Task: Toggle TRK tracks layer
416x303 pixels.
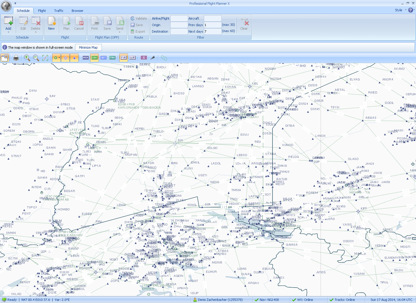Action: click(x=112, y=58)
